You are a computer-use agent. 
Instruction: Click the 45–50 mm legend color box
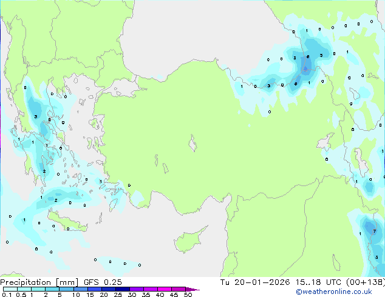pos(179,289)
